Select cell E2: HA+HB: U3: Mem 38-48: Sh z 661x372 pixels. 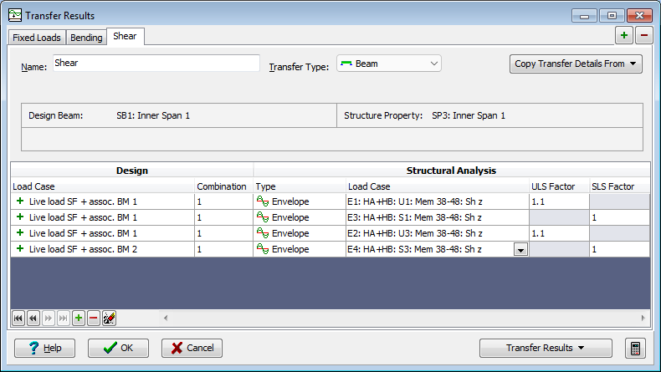click(437, 233)
